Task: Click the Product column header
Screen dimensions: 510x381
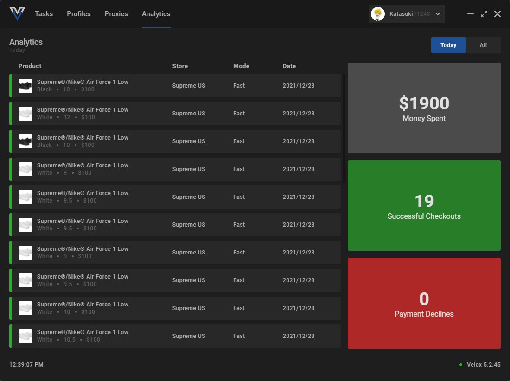Action: pyautogui.click(x=30, y=66)
